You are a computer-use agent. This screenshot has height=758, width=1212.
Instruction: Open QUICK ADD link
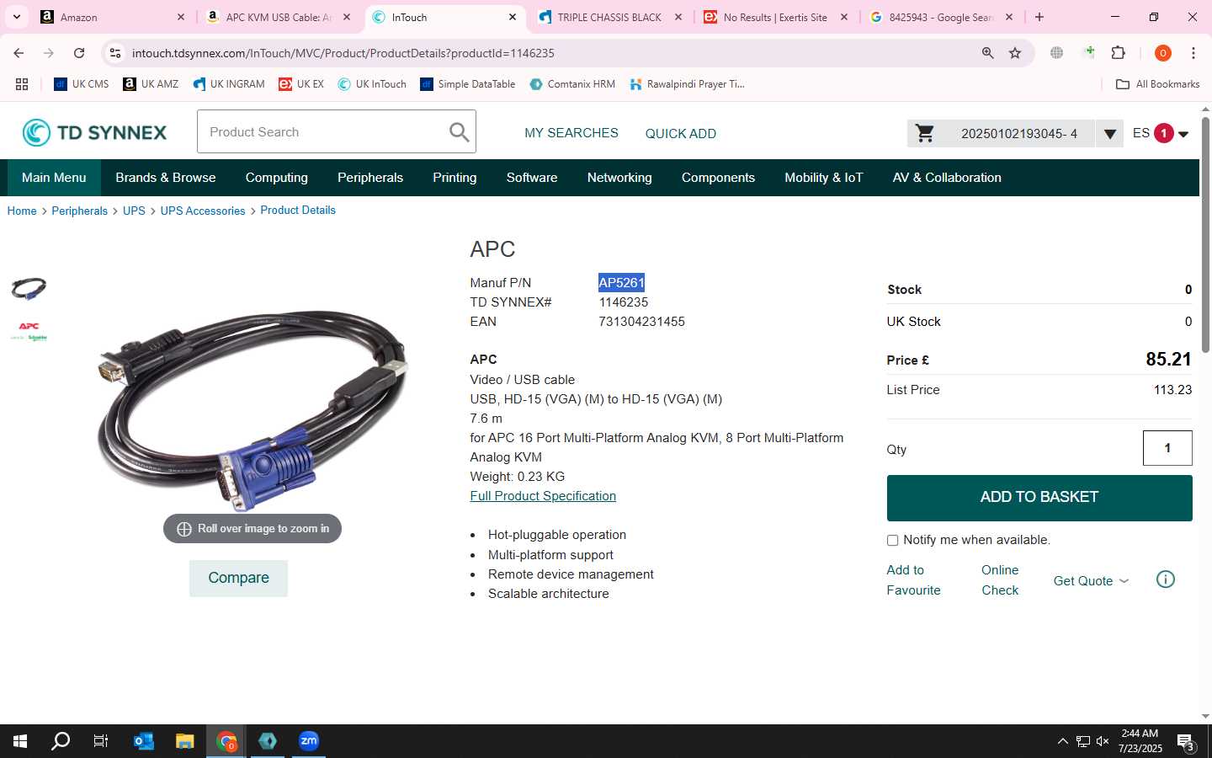681,134
